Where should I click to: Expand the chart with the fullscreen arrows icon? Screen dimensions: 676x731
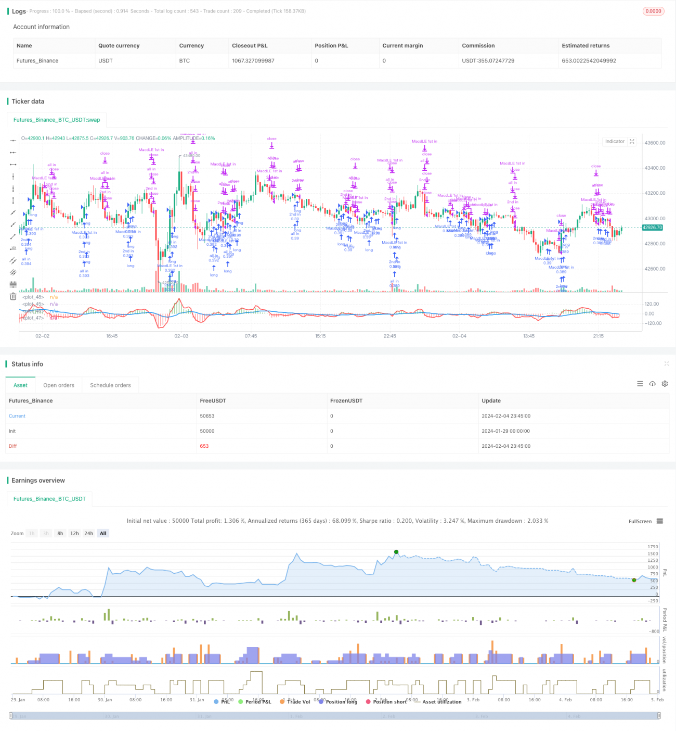(x=632, y=141)
